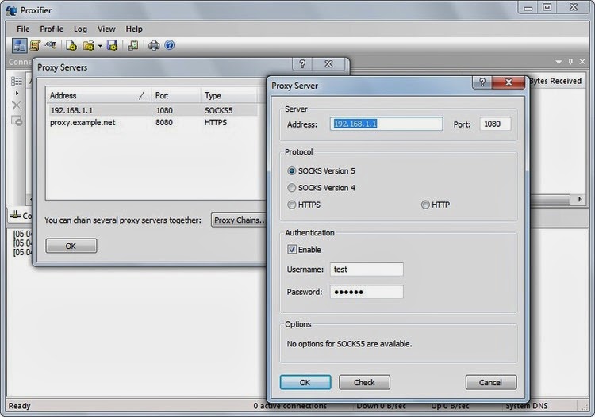Click the Bytes Received column header
The image size is (595, 417).
(x=555, y=81)
